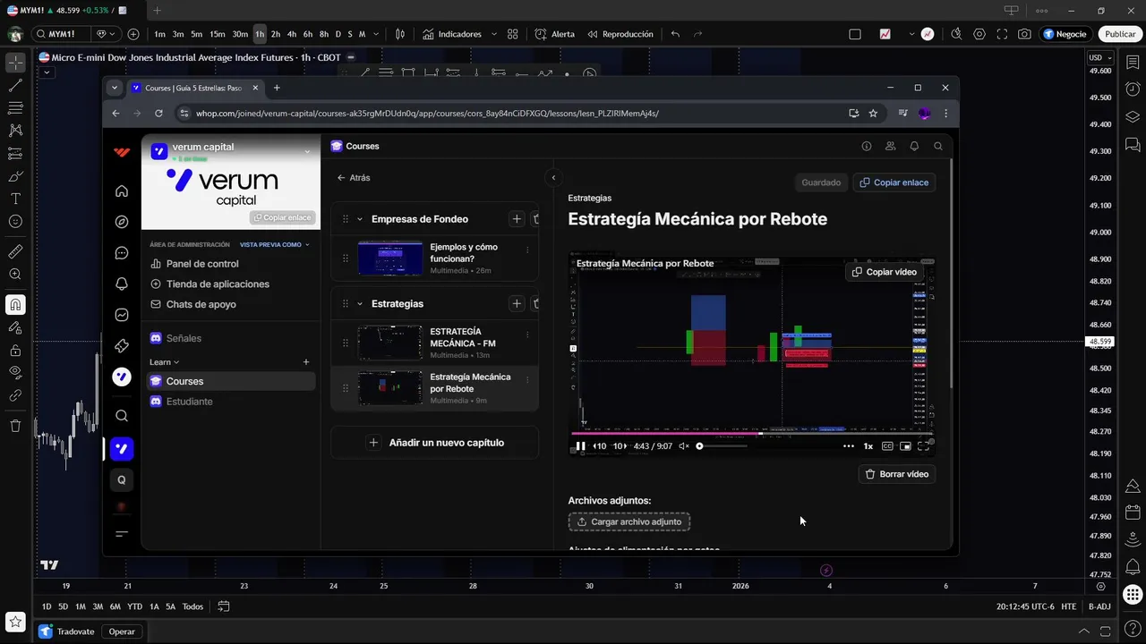Select the 4h timeframe in TradingView
Screen dimensions: 1146x644
point(291,34)
